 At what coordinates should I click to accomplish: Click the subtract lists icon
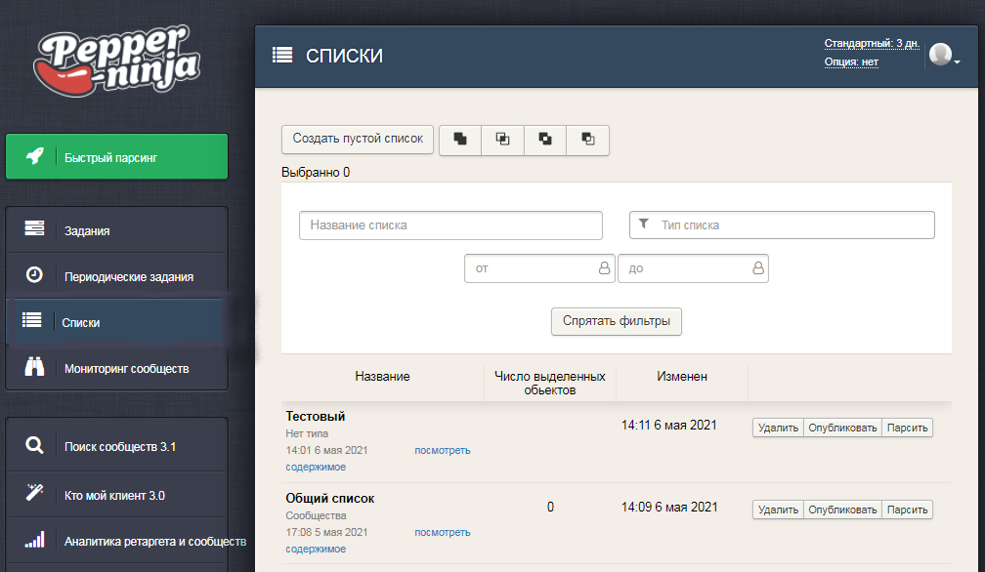[588, 140]
